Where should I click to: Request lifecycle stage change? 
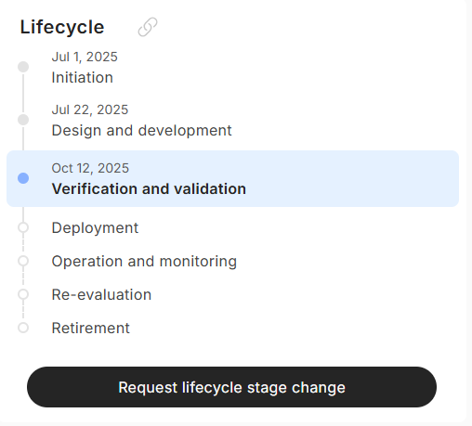coord(231,387)
